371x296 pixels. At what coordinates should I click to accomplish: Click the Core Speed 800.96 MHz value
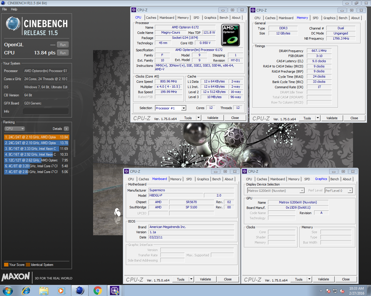click(169, 81)
